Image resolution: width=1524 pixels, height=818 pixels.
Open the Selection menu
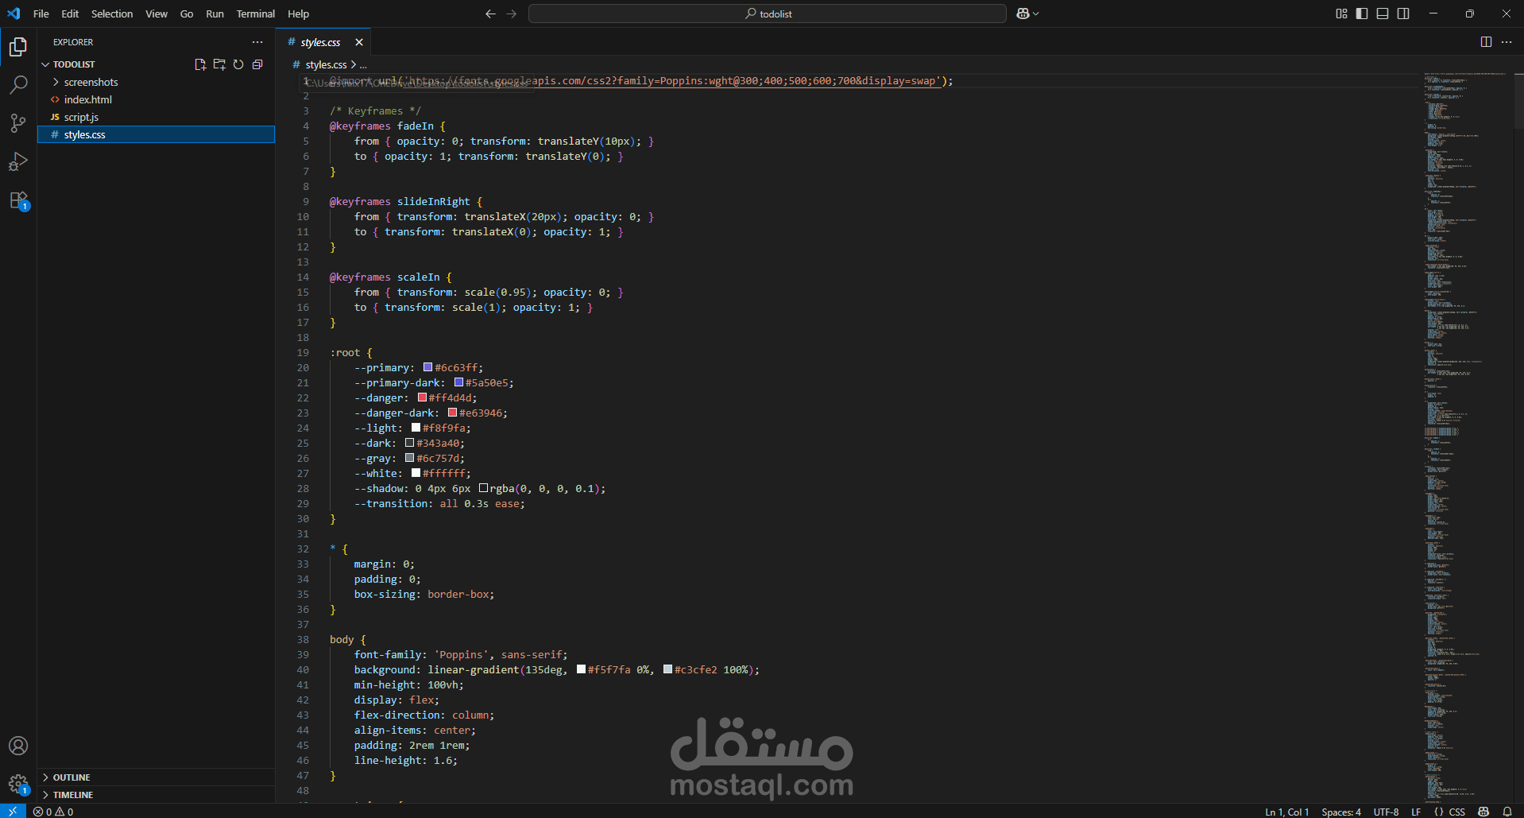pyautogui.click(x=112, y=14)
